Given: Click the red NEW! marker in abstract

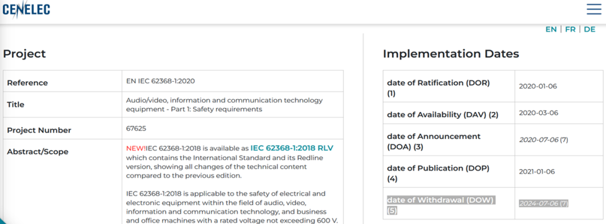Looking at the screenshot, I should click(x=136, y=148).
